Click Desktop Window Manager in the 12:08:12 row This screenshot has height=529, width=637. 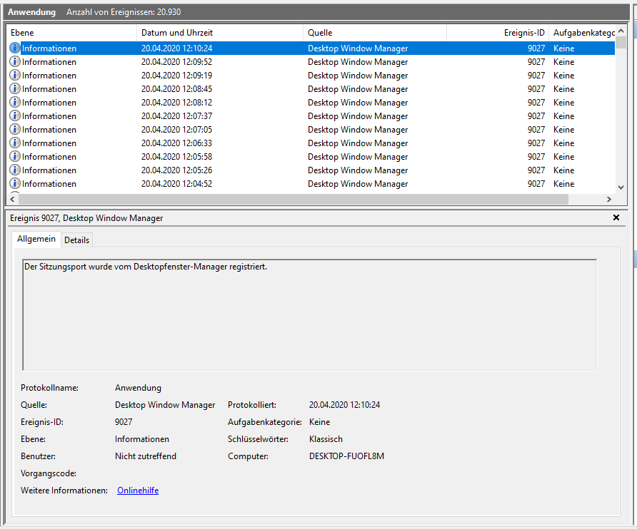(358, 103)
